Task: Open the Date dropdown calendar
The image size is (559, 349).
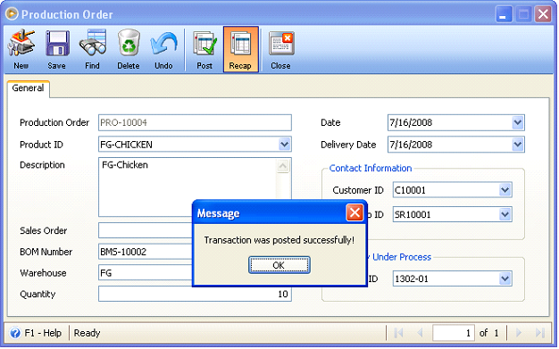Action: [x=518, y=122]
